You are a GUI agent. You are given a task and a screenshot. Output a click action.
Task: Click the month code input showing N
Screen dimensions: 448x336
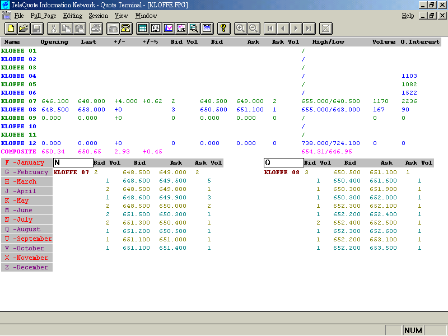click(x=73, y=162)
